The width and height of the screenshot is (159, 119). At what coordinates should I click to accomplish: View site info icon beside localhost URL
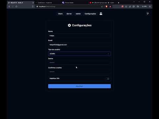coord(37,7)
